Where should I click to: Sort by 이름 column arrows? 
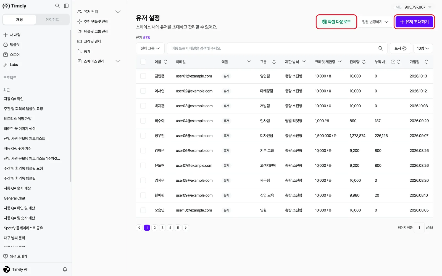pyautogui.click(x=165, y=62)
